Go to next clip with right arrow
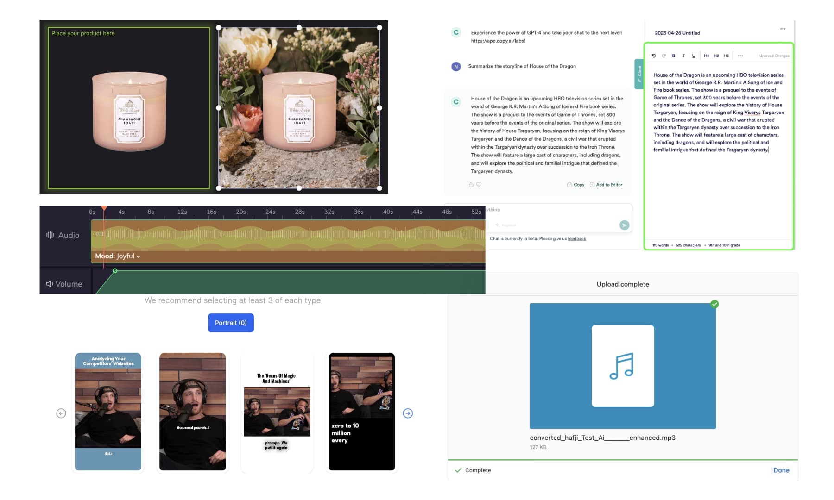The width and height of the screenshot is (834, 500). coord(408,413)
